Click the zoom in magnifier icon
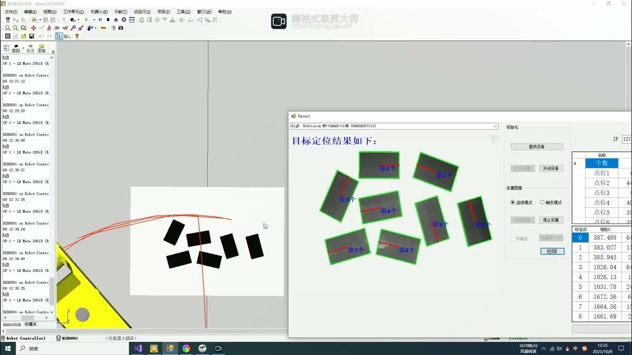Screen dimensions: 632x355 click(x=7, y=28)
